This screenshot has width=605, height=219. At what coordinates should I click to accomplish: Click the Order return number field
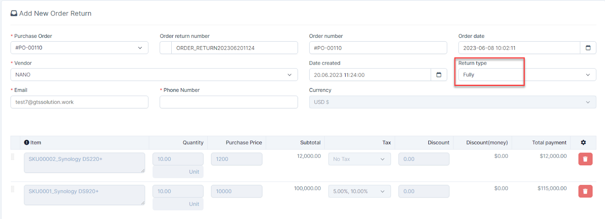click(x=234, y=48)
